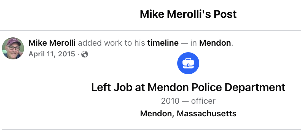Click the word 'officer' in the subtitle
The height and width of the screenshot is (132, 301).
pyautogui.click(x=203, y=101)
